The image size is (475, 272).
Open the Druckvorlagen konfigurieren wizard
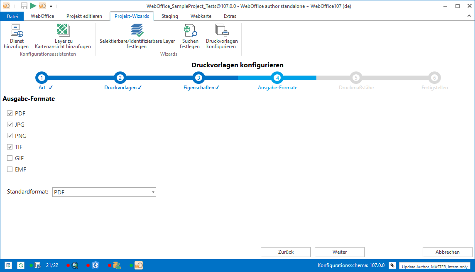222,35
